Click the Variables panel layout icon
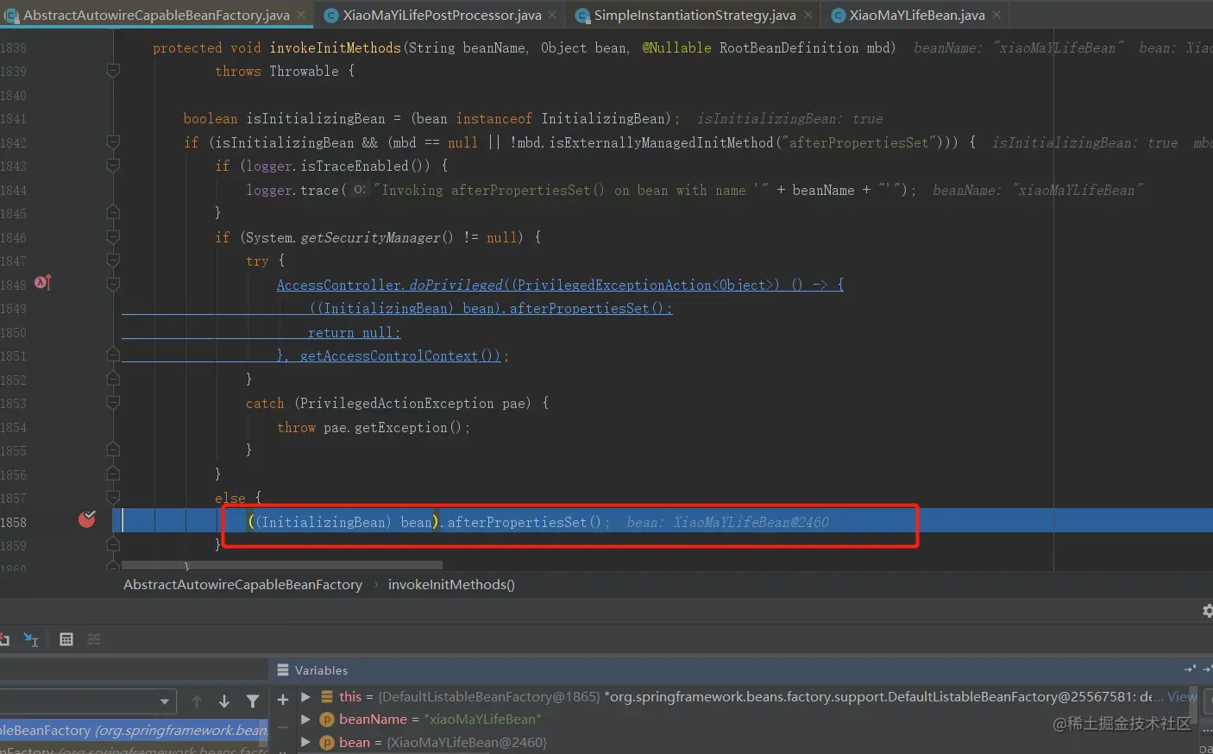Image resolution: width=1213 pixels, height=754 pixels. point(283,670)
